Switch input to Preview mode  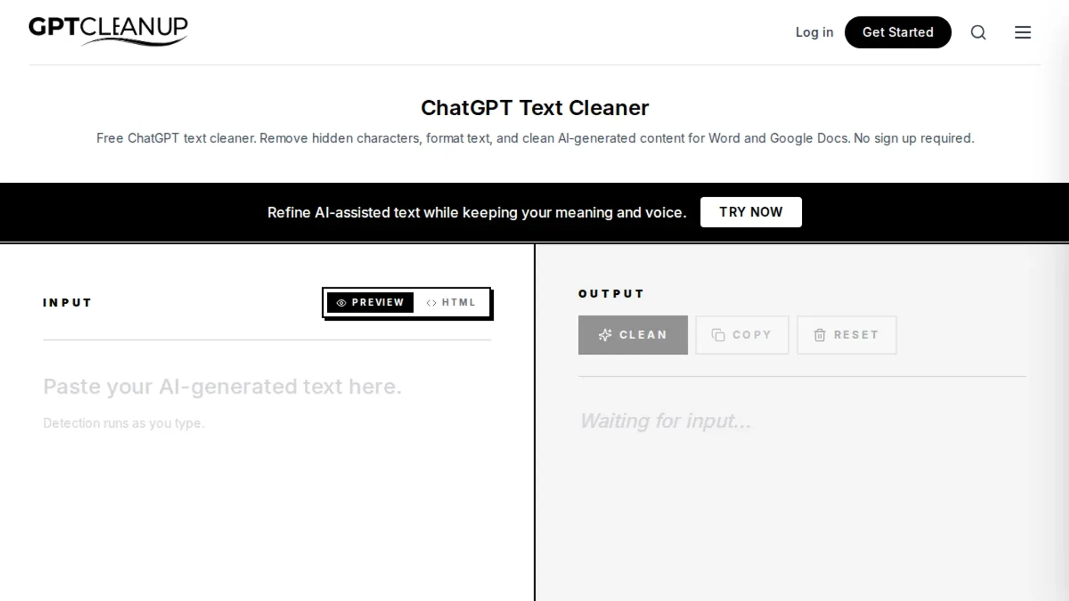(370, 303)
